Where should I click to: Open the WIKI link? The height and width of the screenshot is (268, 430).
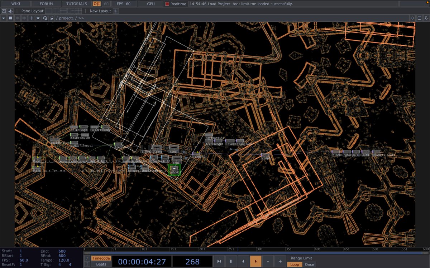15,4
